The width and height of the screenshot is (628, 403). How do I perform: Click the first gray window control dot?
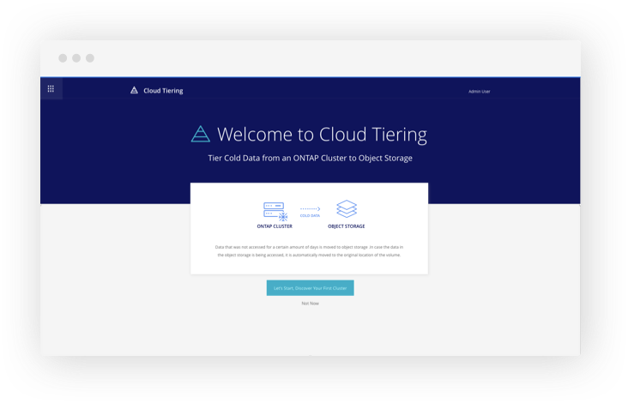[63, 58]
